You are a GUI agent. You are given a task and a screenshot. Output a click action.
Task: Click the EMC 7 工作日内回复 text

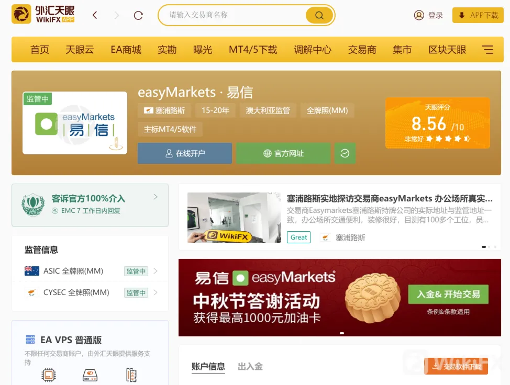pyautogui.click(x=91, y=210)
